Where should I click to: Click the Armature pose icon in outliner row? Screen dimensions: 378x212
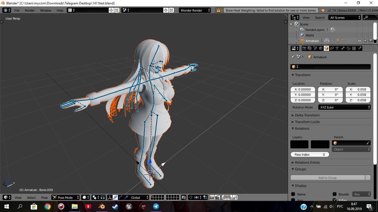click(327, 41)
